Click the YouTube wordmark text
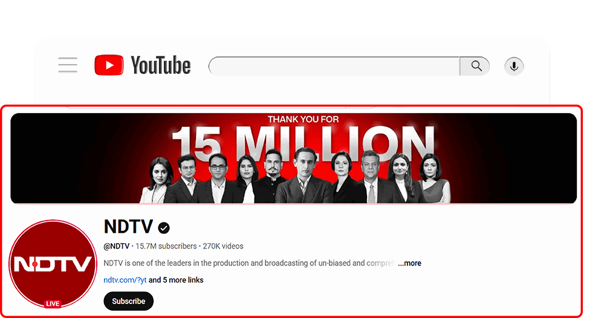The image size is (604, 318). [x=161, y=65]
